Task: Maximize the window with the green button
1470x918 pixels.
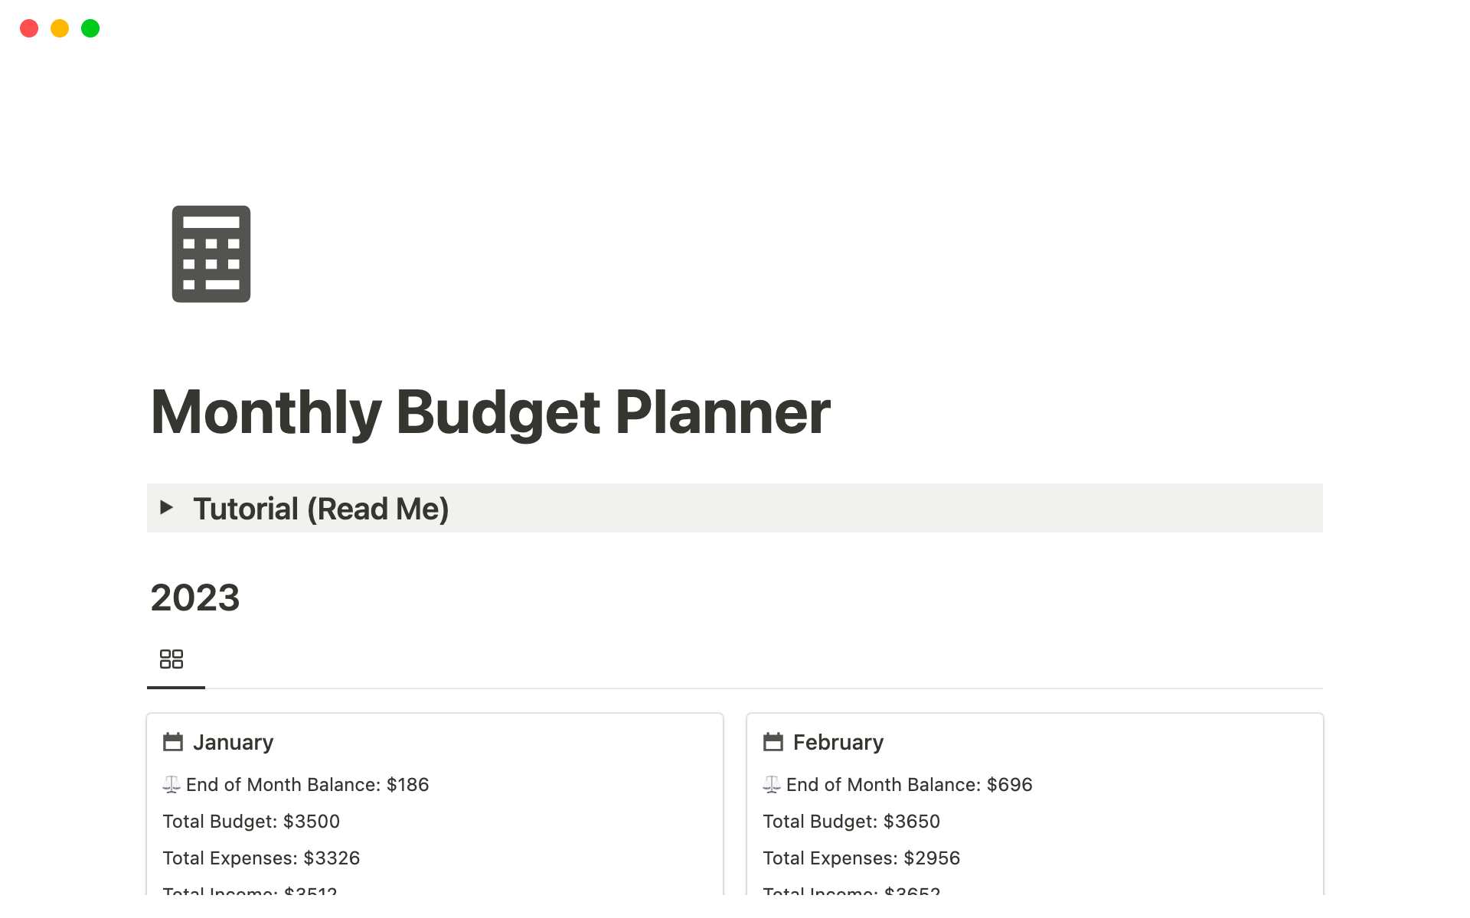Action: [x=90, y=29]
